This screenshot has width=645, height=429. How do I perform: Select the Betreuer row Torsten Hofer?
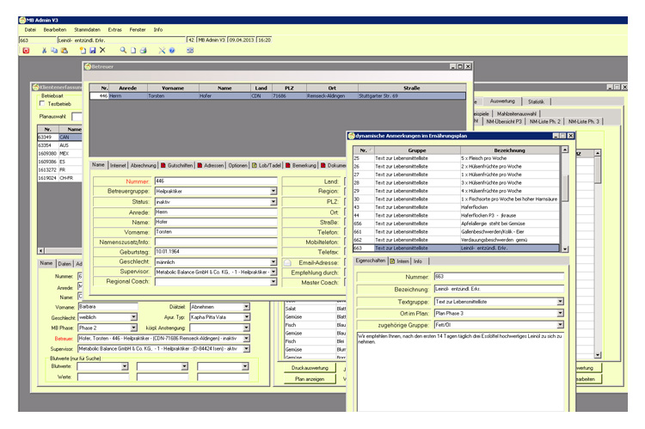278,95
